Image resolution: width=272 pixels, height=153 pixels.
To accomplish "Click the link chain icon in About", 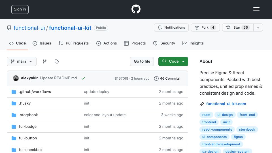I will [x=201, y=104].
